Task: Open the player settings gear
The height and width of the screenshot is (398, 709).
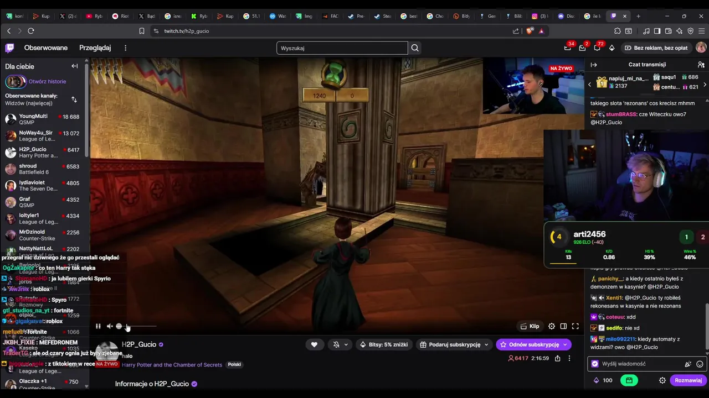Action: tap(552, 326)
